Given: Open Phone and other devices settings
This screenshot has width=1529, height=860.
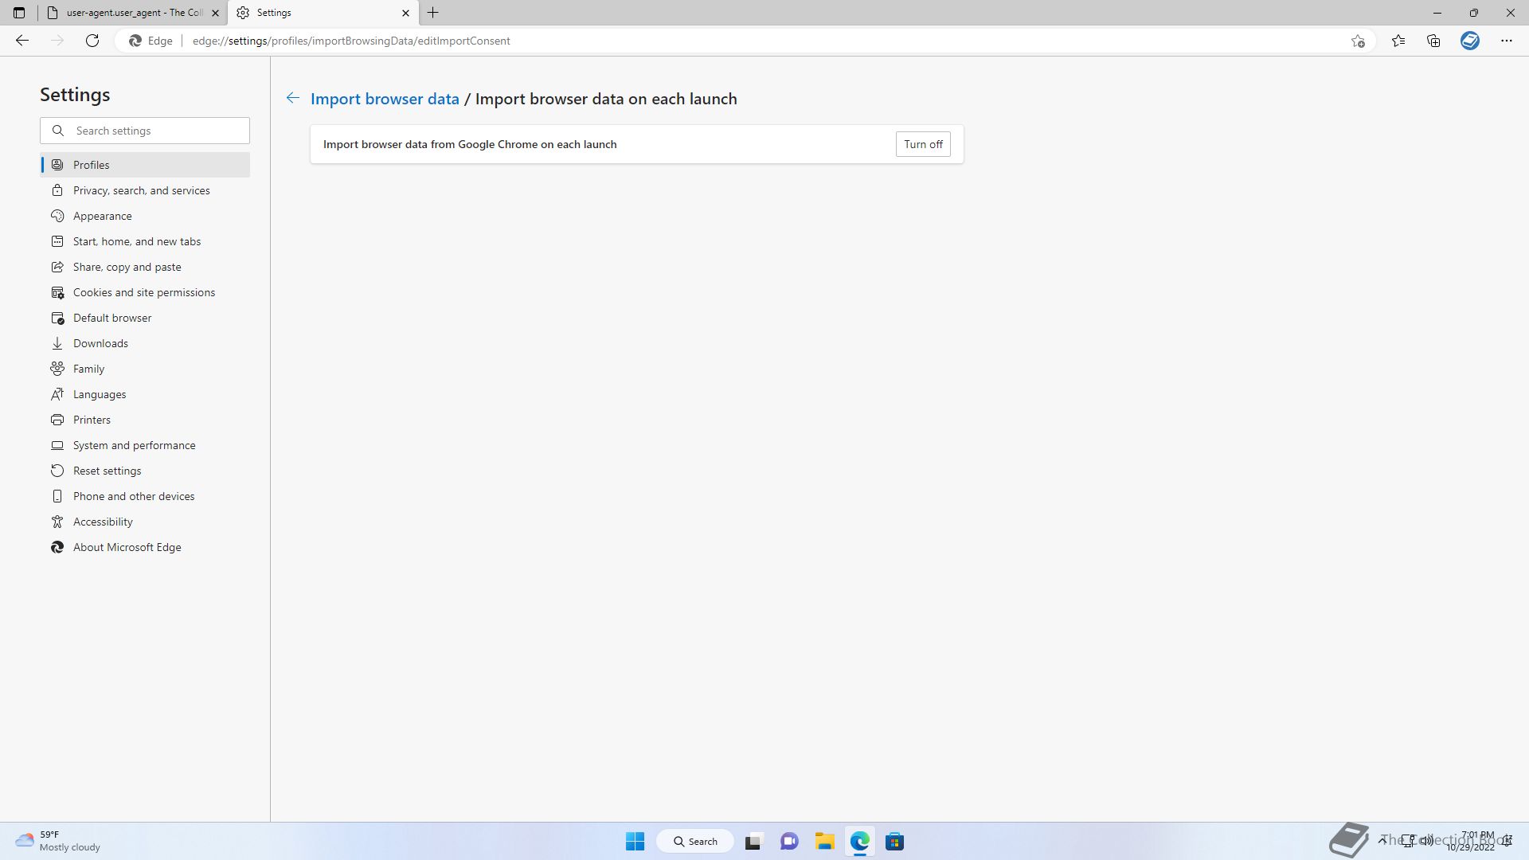Looking at the screenshot, I should point(145,496).
